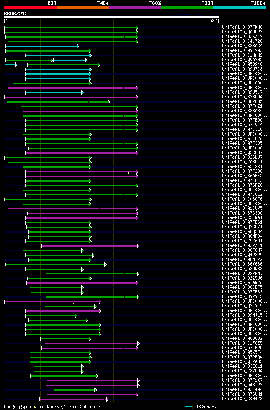Click the cyan alignment bar in the B2BAK4 row
The width and height of the screenshot is (270, 410).
point(42,46)
